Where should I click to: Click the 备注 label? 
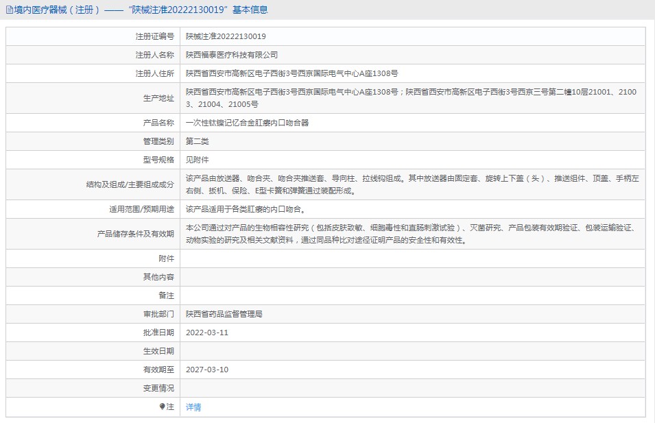[166, 295]
